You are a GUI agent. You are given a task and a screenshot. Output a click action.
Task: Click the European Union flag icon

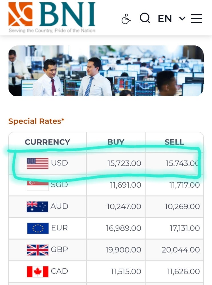click(38, 228)
